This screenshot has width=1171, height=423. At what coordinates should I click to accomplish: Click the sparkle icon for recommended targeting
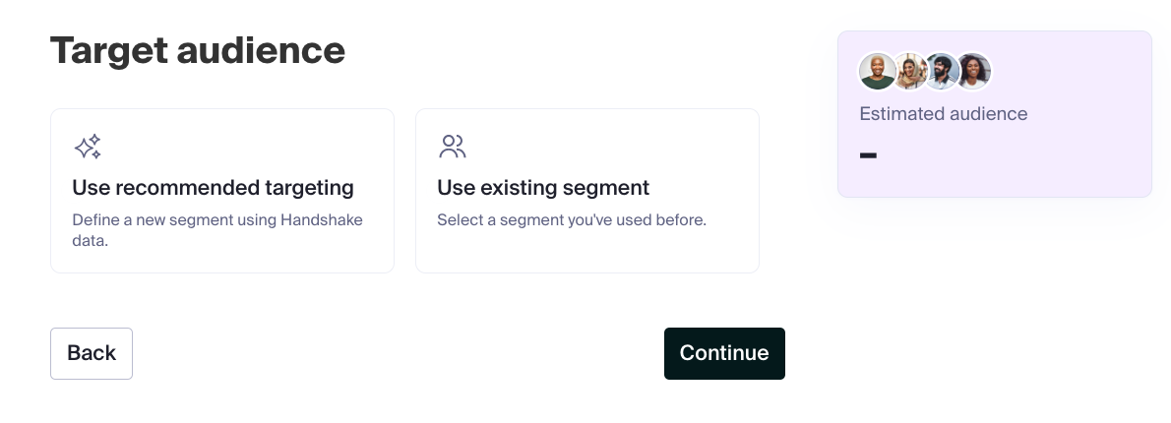tap(88, 148)
